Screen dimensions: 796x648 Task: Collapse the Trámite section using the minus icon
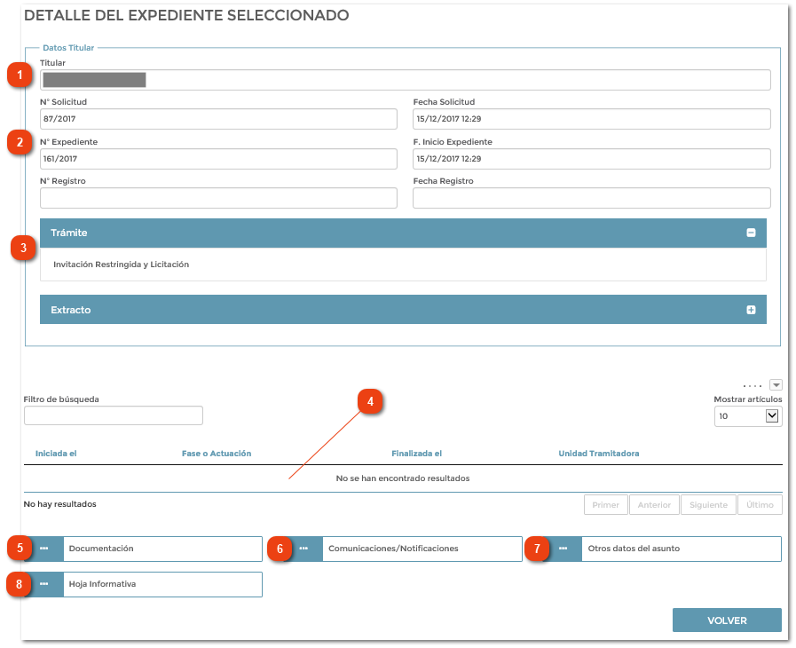click(752, 233)
